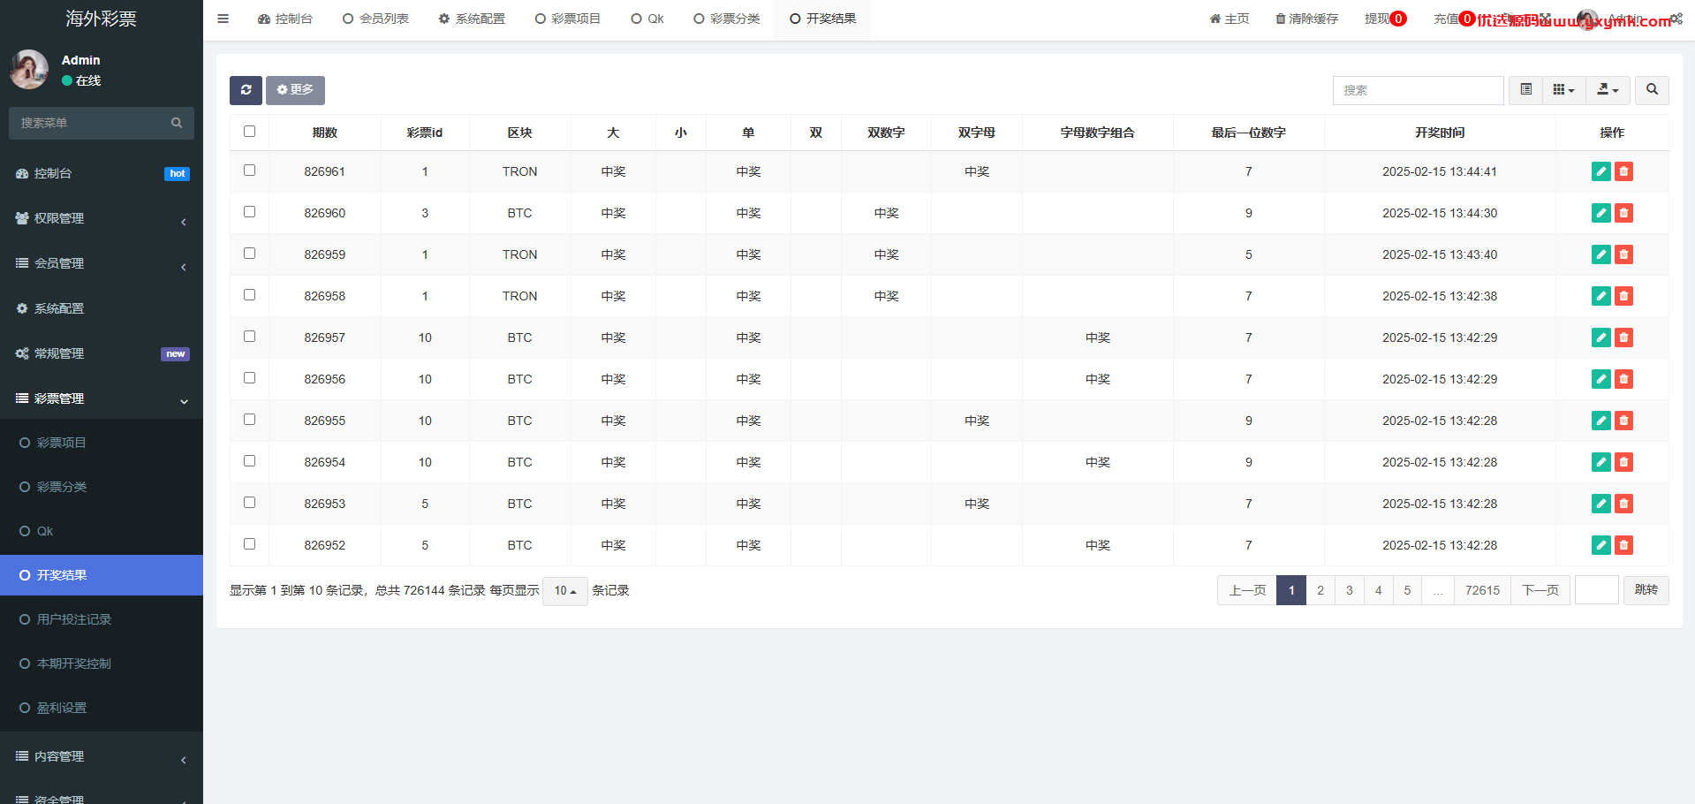Open the columns visibility dropdown
This screenshot has width=1695, height=804.
1563,90
